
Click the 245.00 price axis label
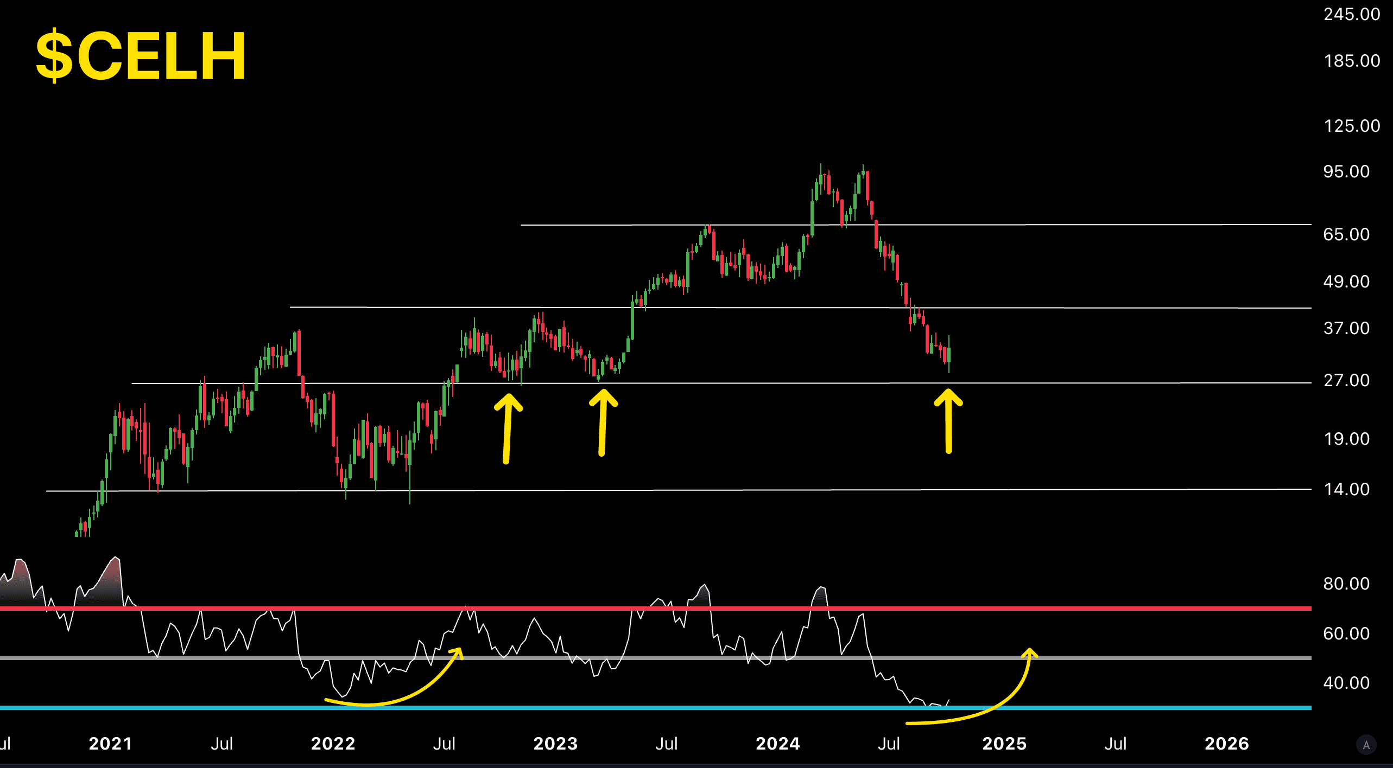pyautogui.click(x=1352, y=14)
